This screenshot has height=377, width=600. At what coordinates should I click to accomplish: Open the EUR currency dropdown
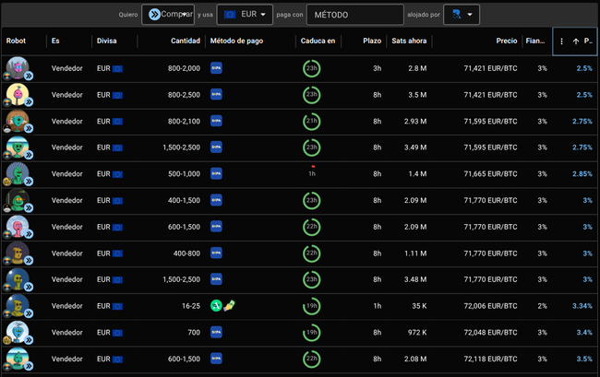pyautogui.click(x=245, y=15)
